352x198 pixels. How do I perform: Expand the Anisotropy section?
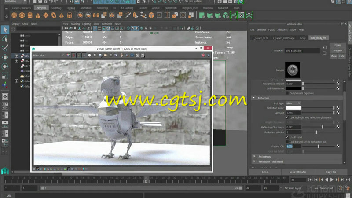254,157
